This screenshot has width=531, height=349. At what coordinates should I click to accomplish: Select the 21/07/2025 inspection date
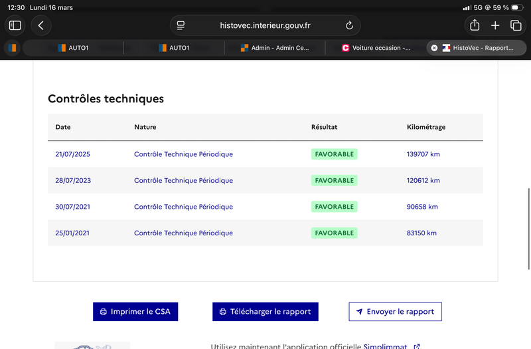(x=72, y=154)
